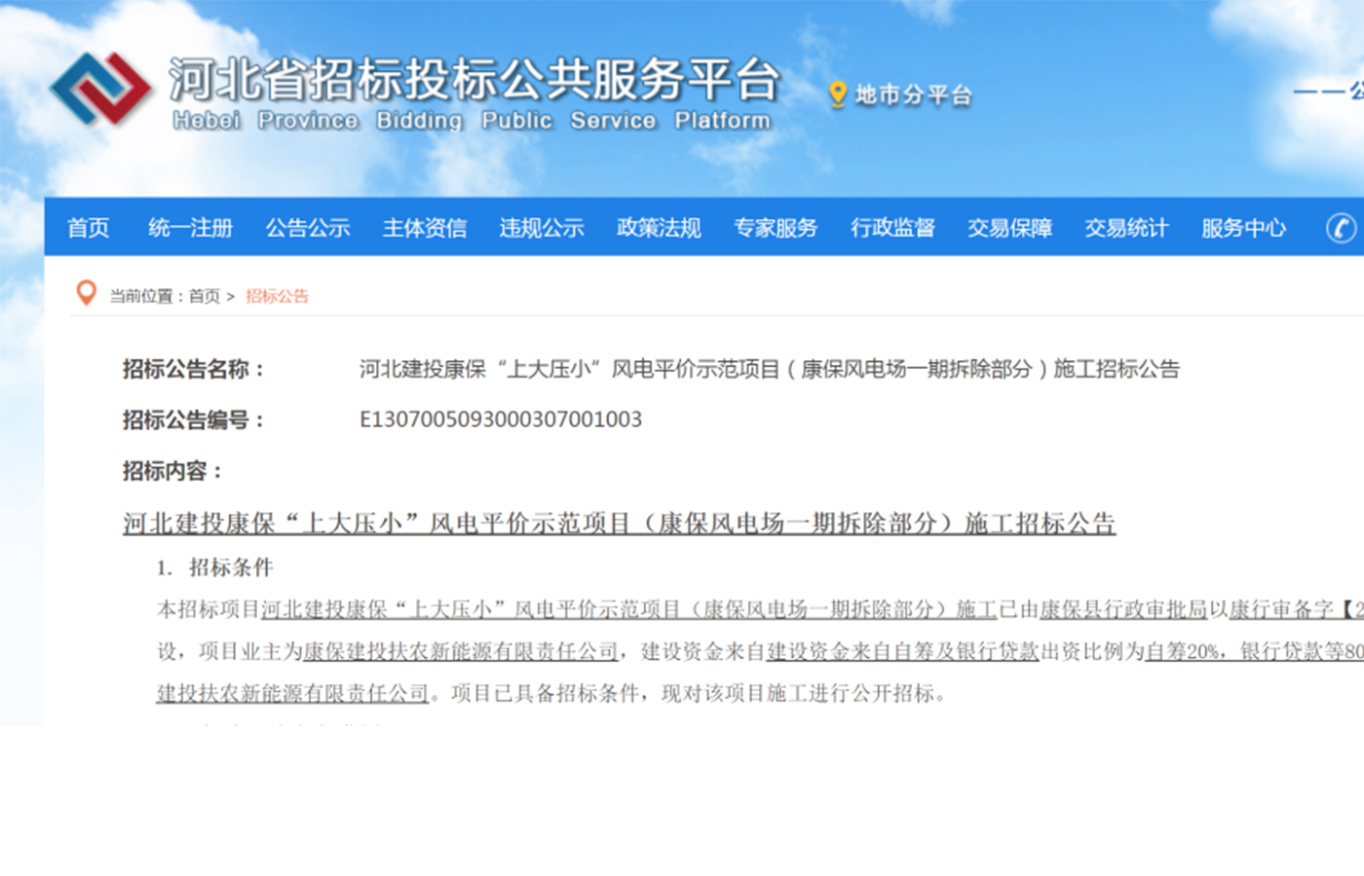Viewport: 1364px width, 876px height.
Task: Click the sentence 项目已具备招标条件
Action: [546, 693]
